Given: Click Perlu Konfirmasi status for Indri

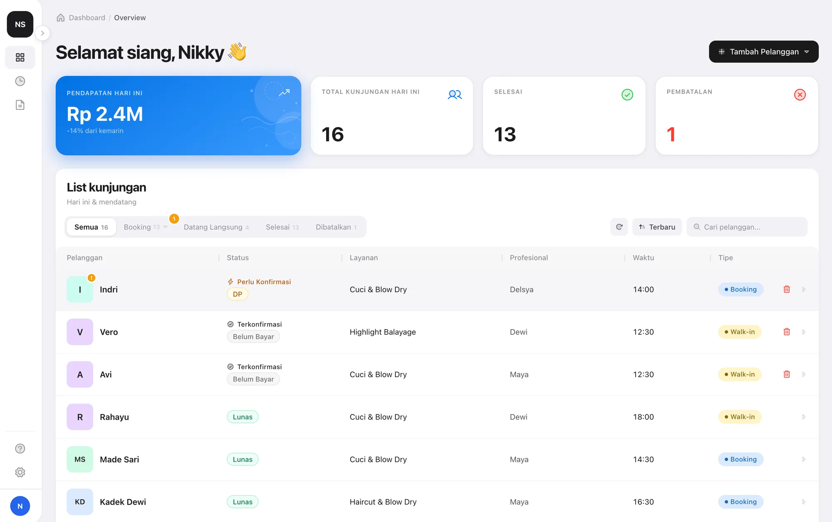Looking at the screenshot, I should (260, 282).
